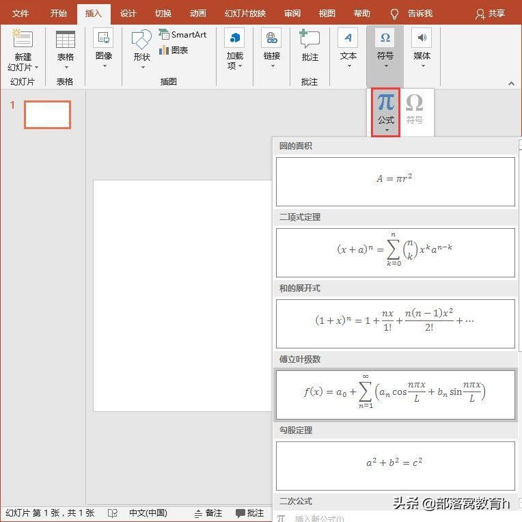Collapse the ribbon with the caret arrow
The width and height of the screenshot is (522, 522).
tap(511, 83)
